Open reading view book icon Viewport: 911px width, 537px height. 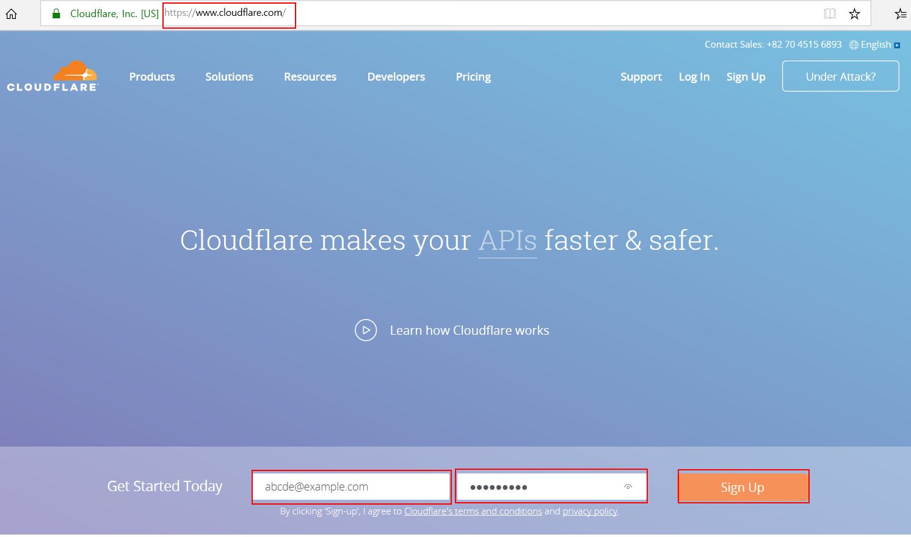coord(830,13)
